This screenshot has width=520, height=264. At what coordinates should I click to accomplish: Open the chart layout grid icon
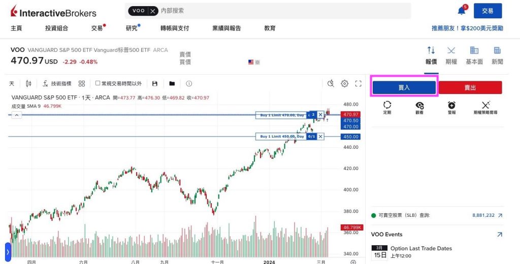pyautogui.click(x=82, y=84)
